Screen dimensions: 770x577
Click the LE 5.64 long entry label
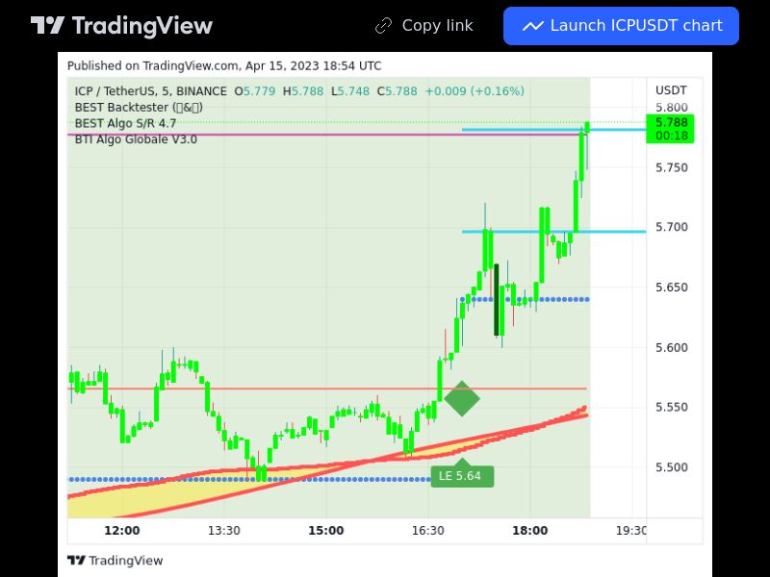click(x=462, y=475)
